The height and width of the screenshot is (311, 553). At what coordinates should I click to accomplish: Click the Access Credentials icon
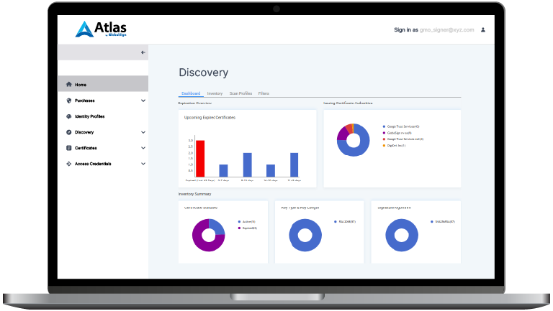click(x=69, y=164)
